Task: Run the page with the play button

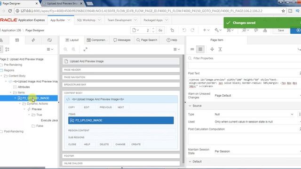Action: [297, 30]
